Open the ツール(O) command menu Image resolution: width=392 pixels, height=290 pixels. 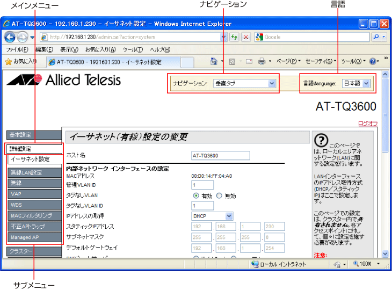353,61
